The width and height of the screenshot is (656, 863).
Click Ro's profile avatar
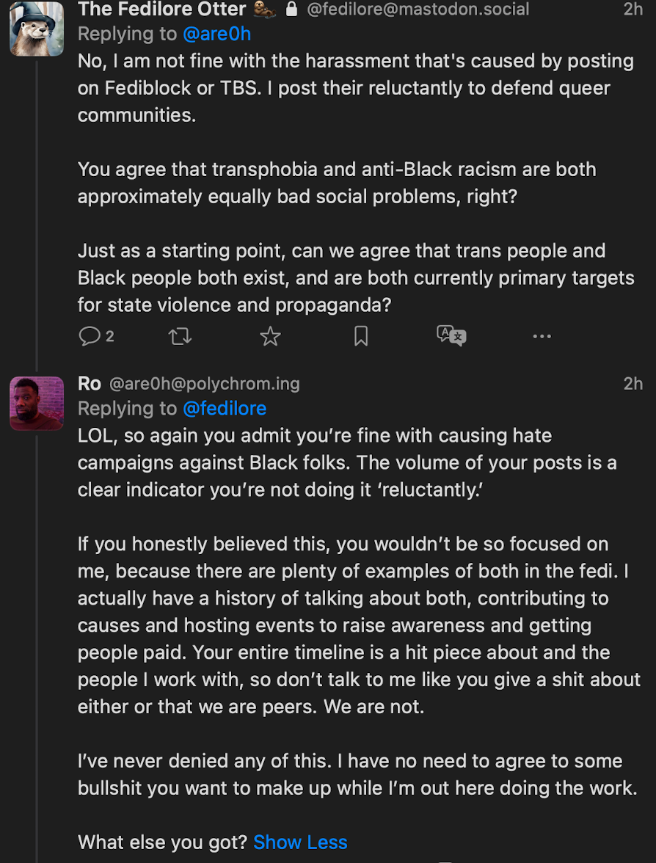[36, 404]
